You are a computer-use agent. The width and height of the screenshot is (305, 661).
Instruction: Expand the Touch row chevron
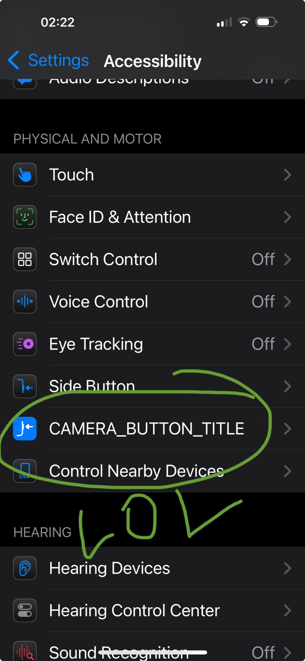(288, 175)
